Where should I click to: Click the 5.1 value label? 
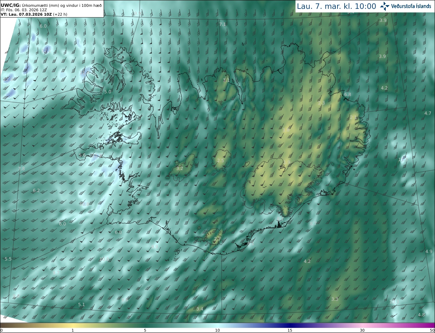tap(82, 304)
